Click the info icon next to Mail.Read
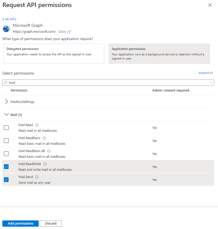This screenshot has height=229, width=218. pos(37,125)
